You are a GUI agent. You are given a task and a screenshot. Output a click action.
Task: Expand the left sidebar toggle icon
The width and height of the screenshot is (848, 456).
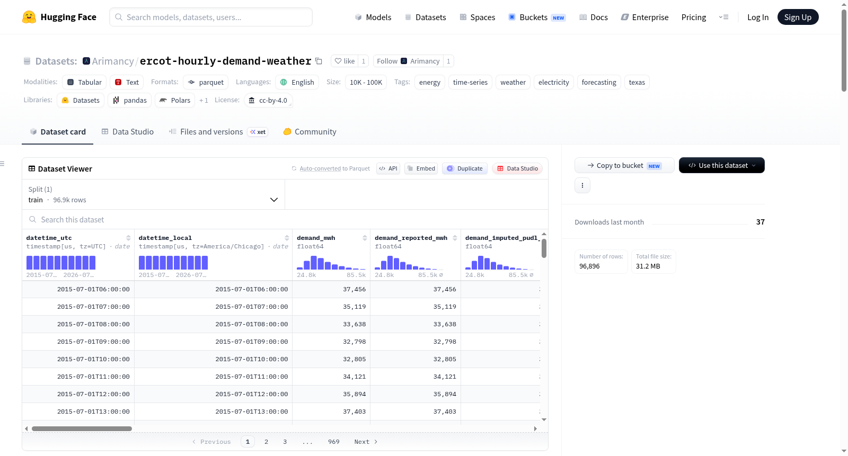[3, 164]
